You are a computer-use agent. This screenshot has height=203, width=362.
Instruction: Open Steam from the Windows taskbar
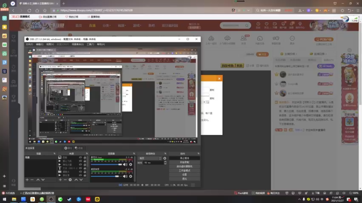click(x=70, y=199)
